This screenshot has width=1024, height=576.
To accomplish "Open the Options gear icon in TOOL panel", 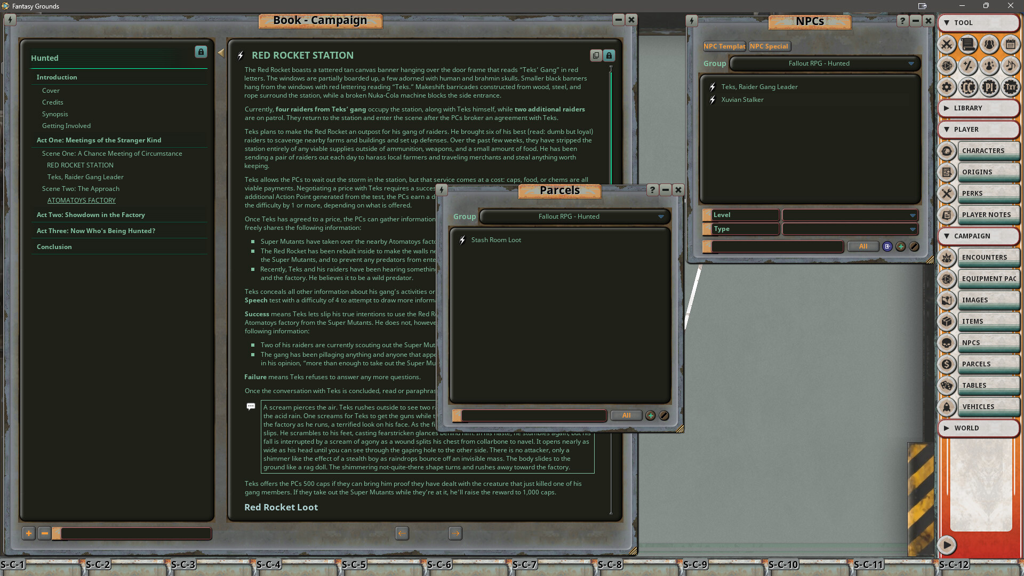I will point(947,87).
